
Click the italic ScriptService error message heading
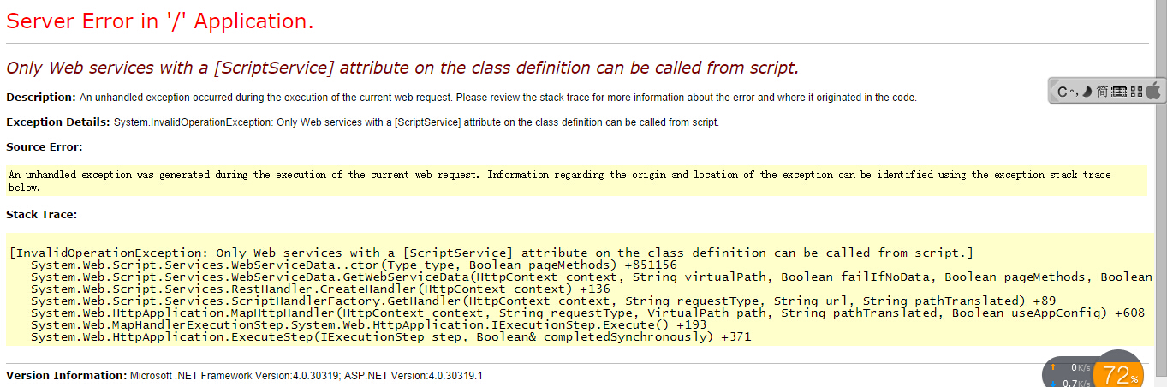(402, 68)
